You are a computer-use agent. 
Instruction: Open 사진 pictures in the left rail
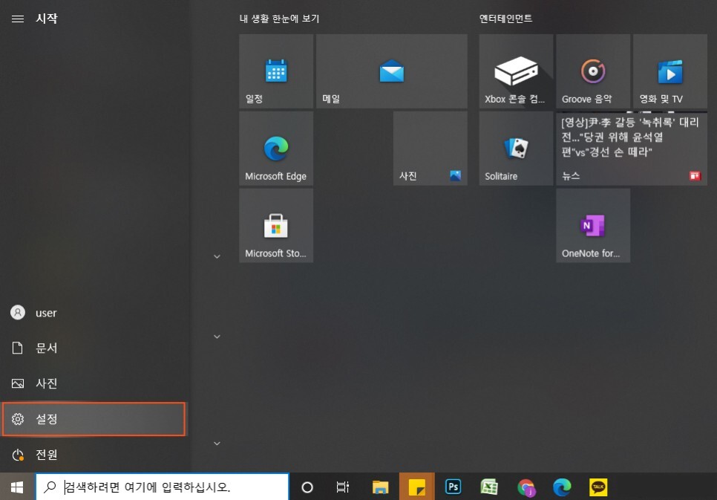(x=94, y=383)
